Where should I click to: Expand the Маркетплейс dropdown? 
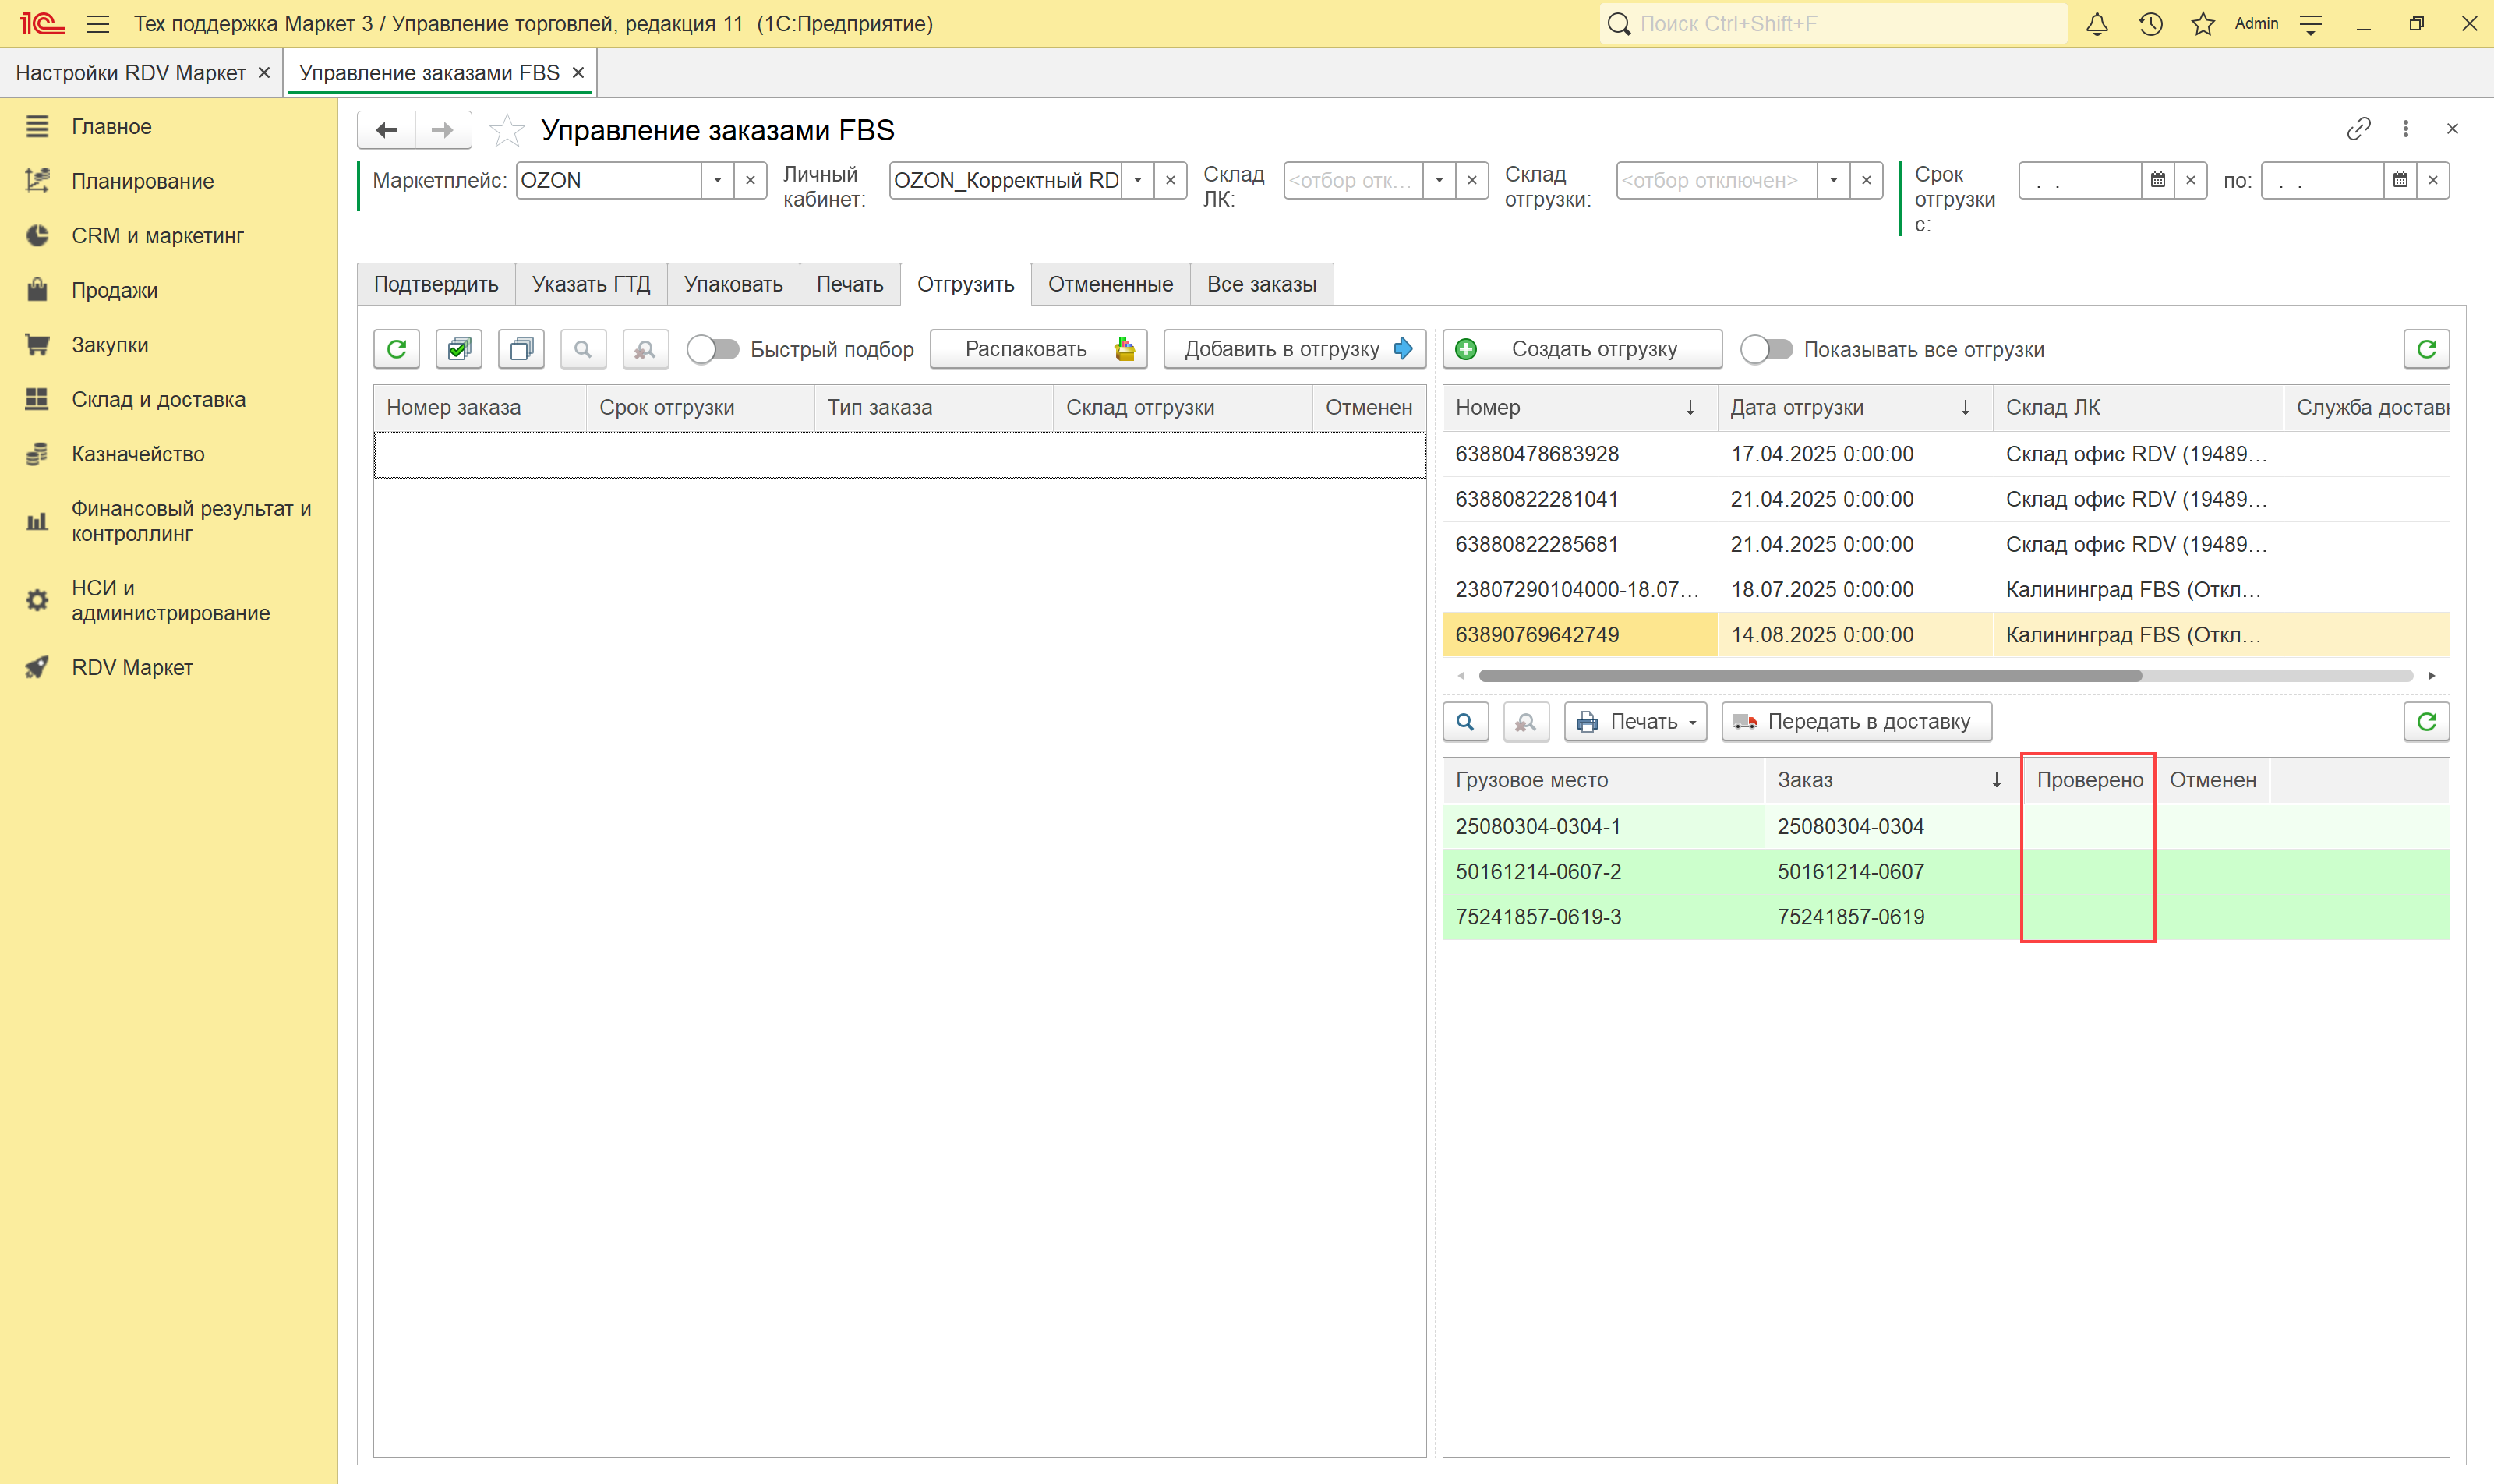tap(717, 181)
